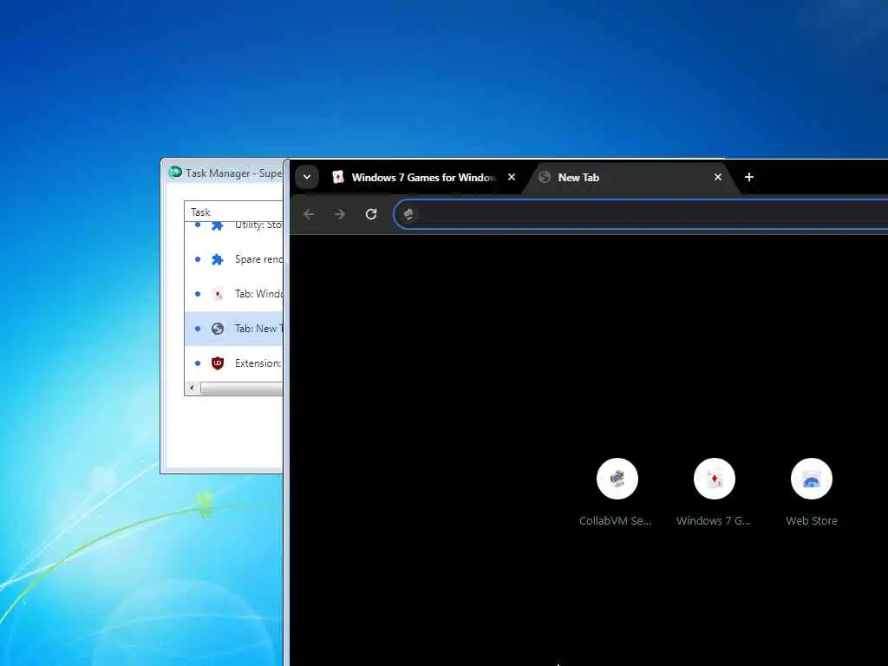Click the Task Manager left scroll arrow
This screenshot has width=888, height=666.
click(x=192, y=388)
